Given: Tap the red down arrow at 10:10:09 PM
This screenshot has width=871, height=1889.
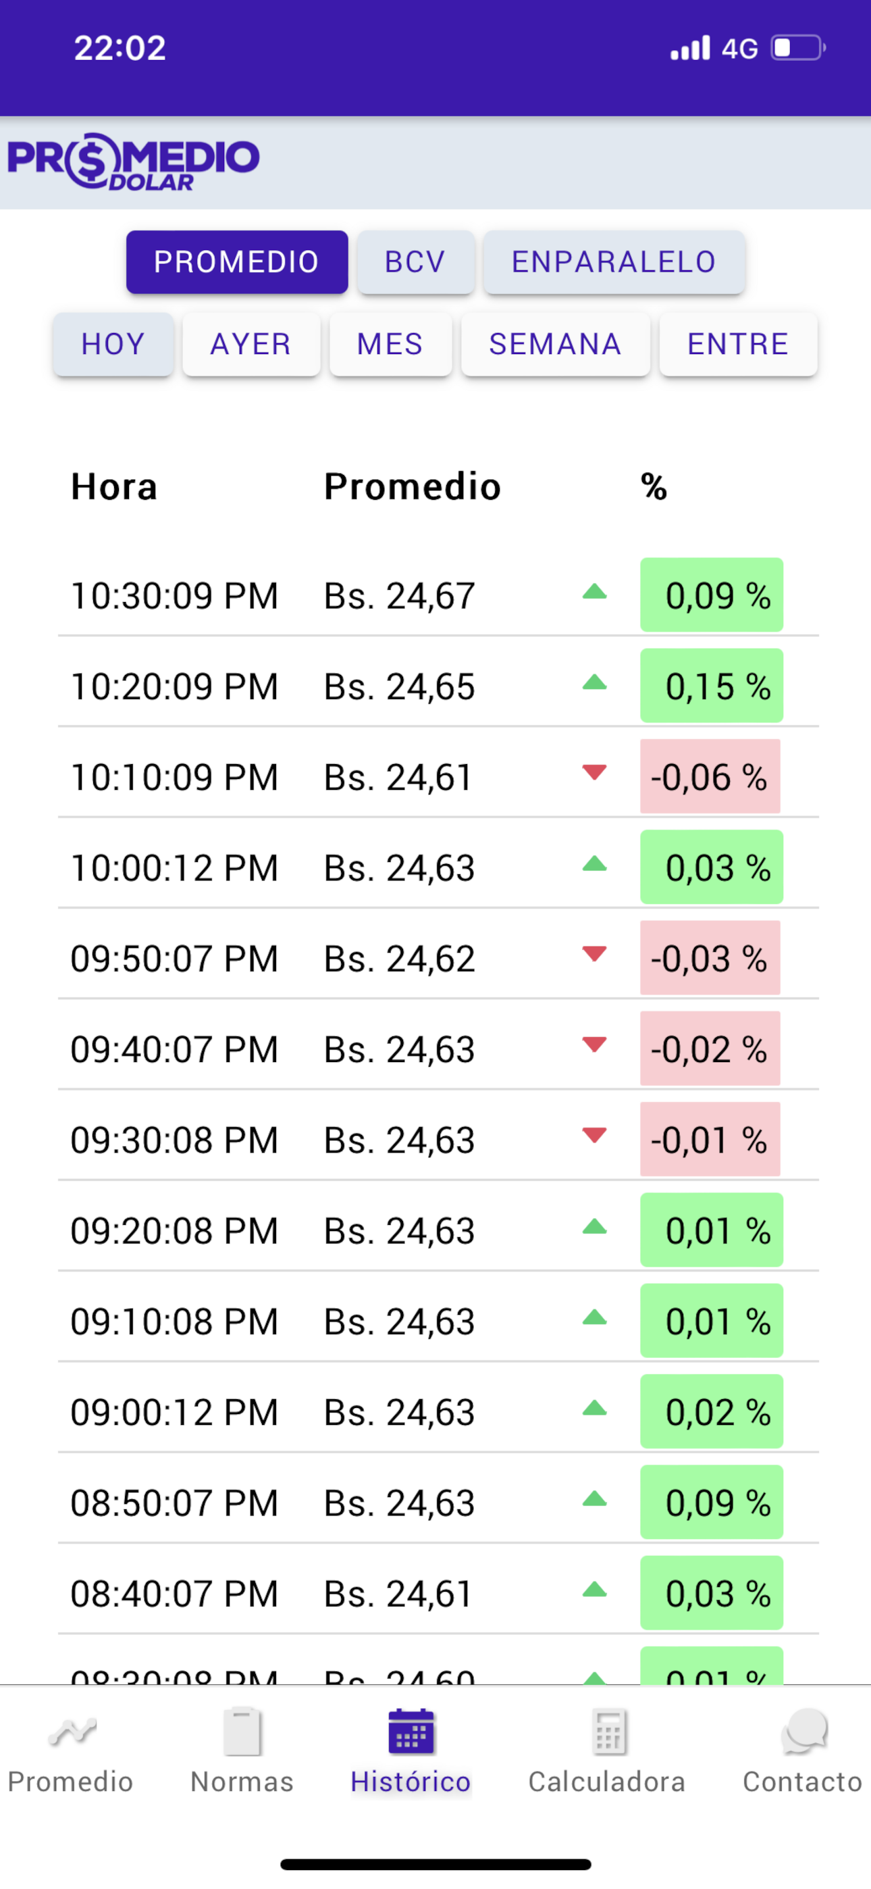Looking at the screenshot, I should pos(595,772).
